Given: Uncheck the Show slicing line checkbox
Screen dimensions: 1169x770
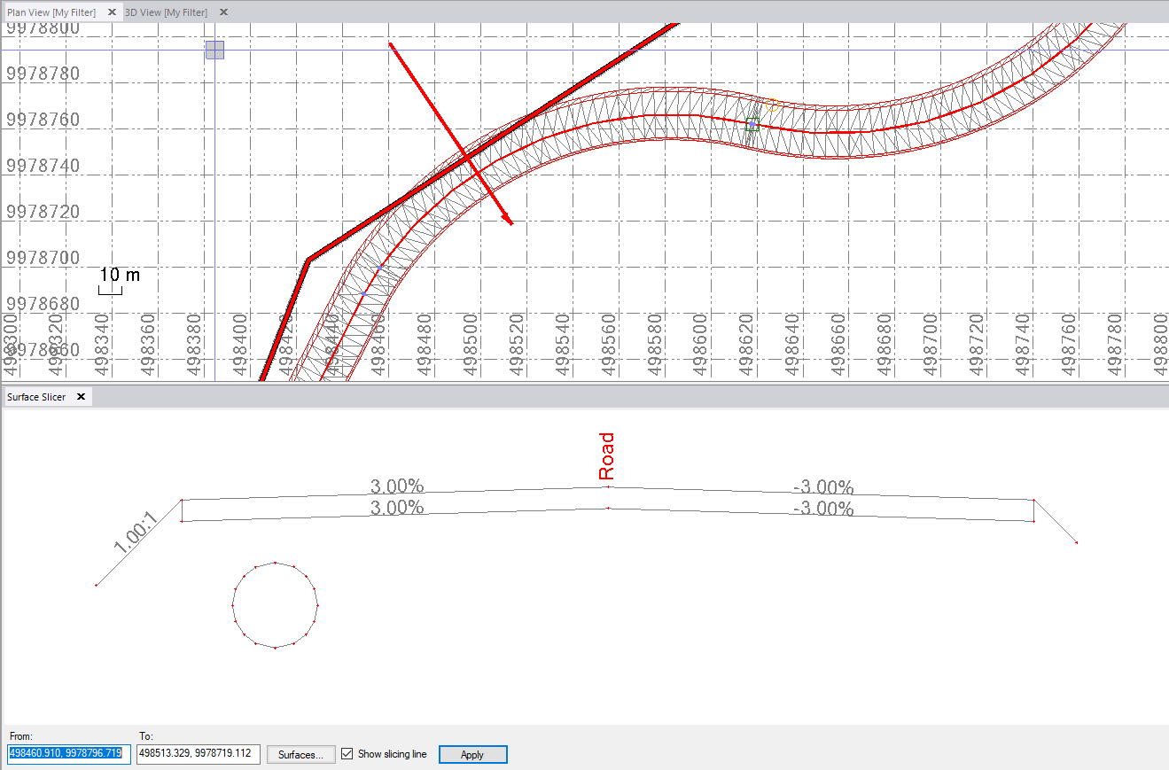Looking at the screenshot, I should click(x=347, y=754).
